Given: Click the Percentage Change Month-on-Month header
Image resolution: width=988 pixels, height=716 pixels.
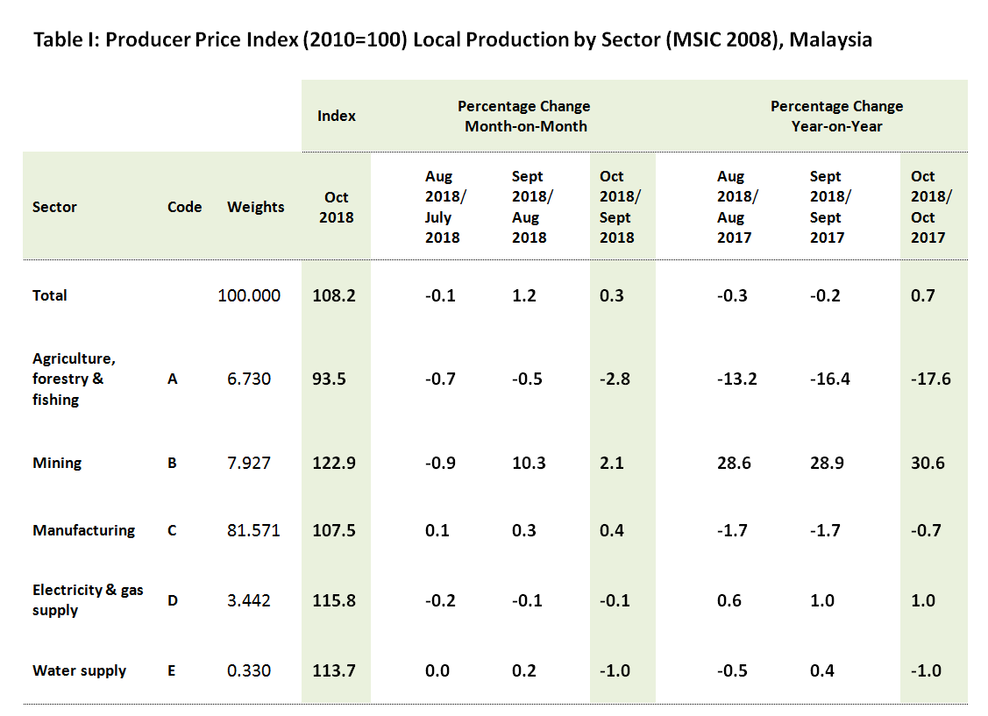Looking at the screenshot, I should tap(523, 116).
